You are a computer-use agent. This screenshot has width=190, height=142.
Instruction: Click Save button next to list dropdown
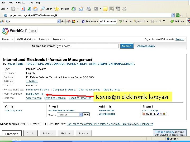click(86, 114)
